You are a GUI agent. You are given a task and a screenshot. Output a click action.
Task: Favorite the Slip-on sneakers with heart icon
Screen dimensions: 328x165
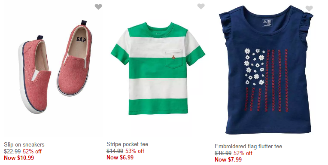point(98,7)
